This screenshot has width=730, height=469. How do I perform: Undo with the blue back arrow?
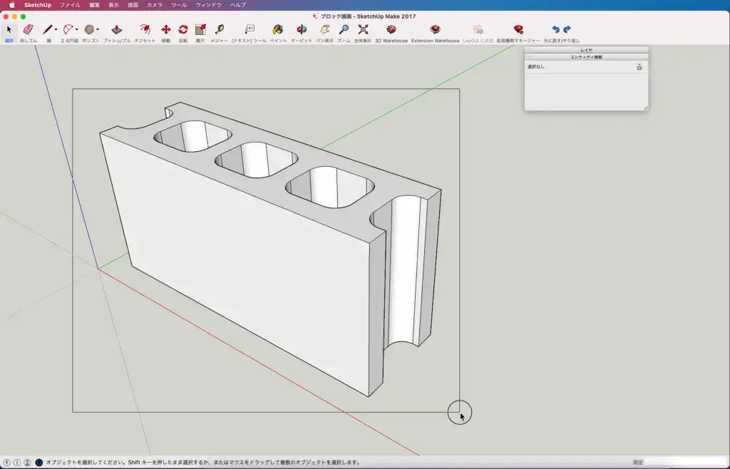tap(556, 30)
